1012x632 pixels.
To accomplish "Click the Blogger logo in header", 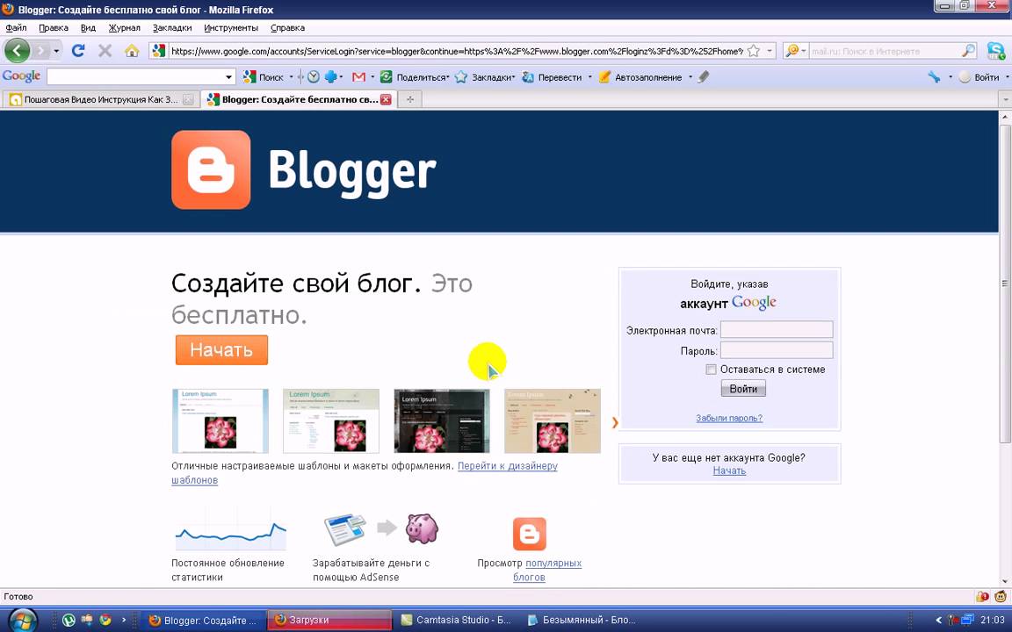I will tap(303, 170).
